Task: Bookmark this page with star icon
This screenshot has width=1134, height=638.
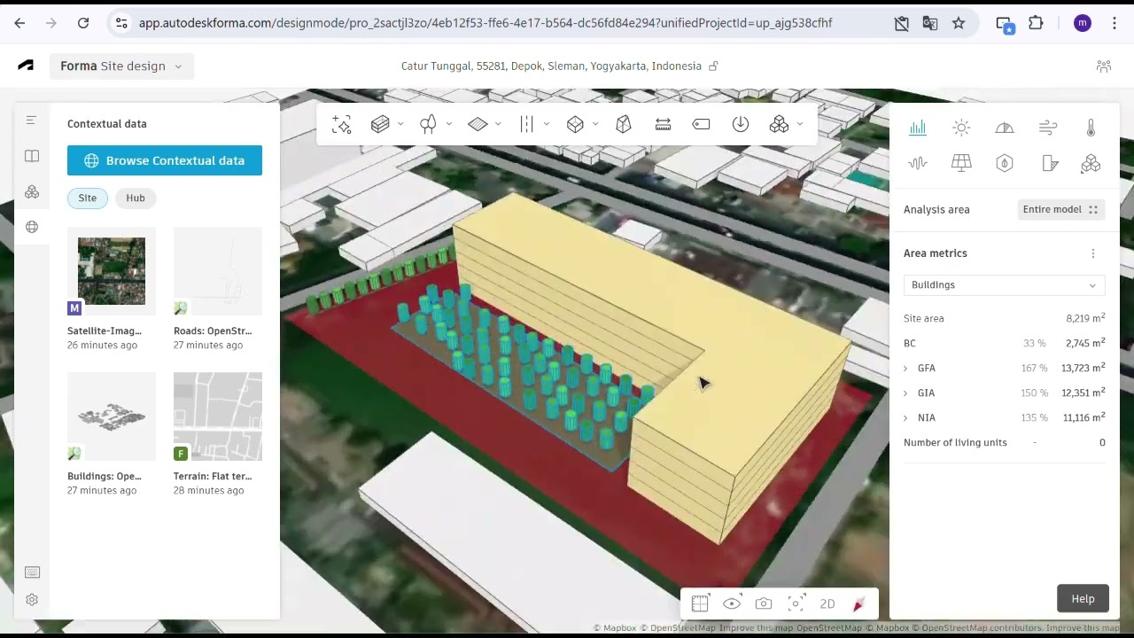Action: (959, 23)
